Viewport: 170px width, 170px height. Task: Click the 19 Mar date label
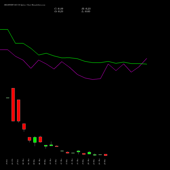pyautogui.click(x=83, y=162)
